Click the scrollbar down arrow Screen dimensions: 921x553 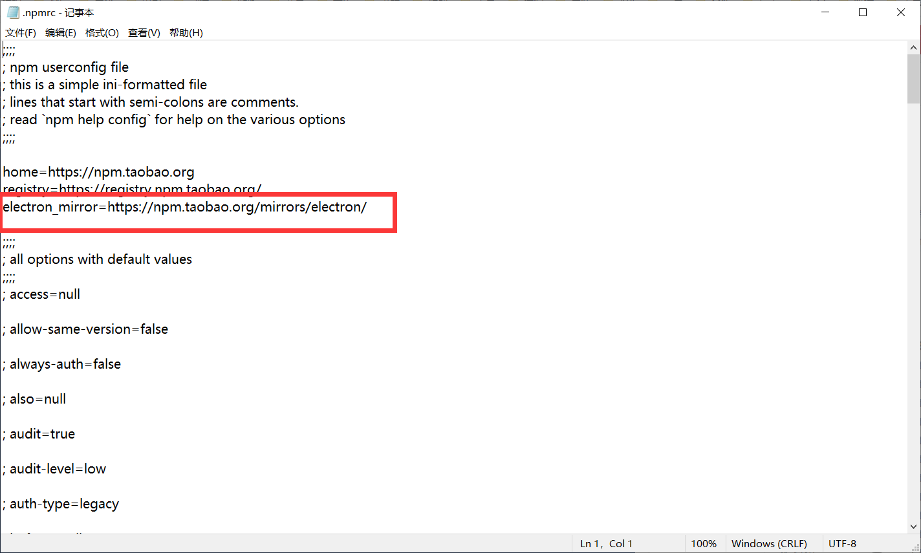pyautogui.click(x=914, y=527)
